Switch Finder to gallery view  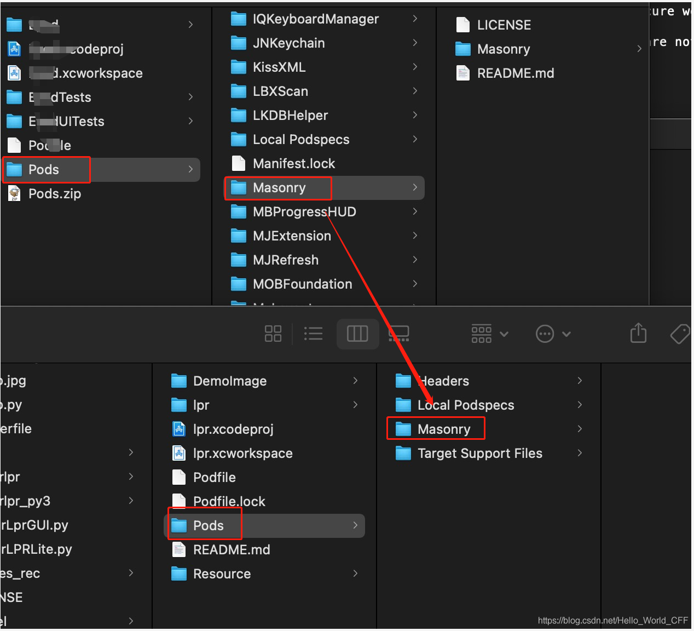(399, 334)
